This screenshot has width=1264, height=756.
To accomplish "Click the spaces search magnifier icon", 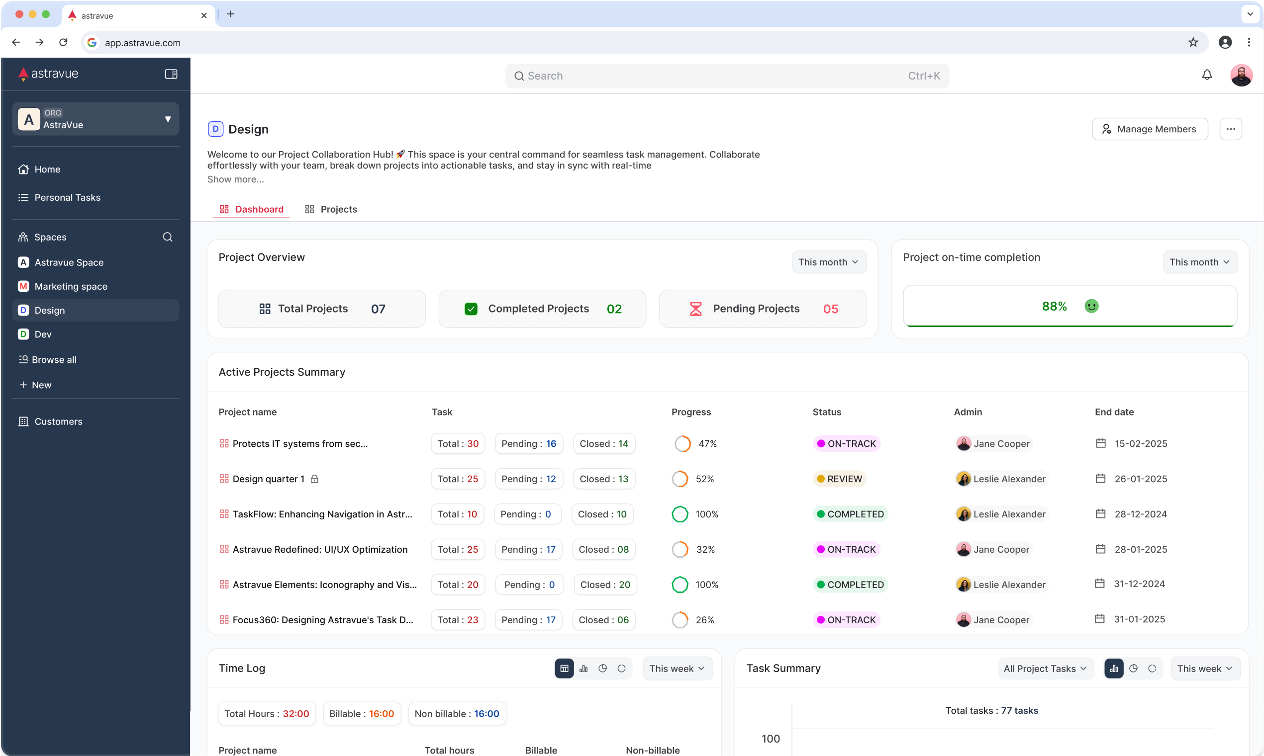I will click(x=167, y=237).
